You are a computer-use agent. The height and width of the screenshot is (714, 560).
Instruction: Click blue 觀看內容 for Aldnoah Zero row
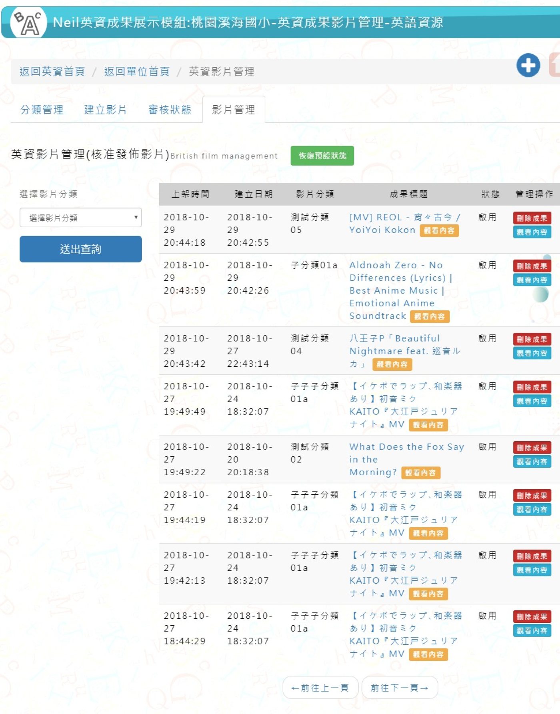[x=532, y=280]
